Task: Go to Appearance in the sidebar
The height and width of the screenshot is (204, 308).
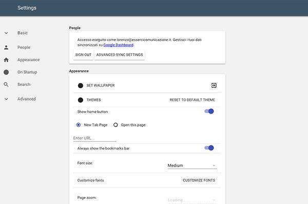Action: (x=28, y=59)
